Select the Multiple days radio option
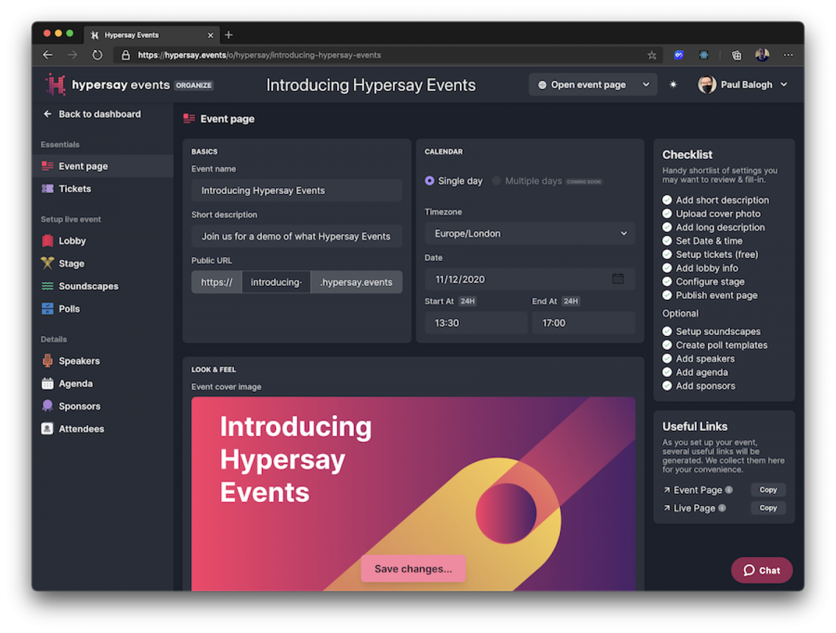This screenshot has width=836, height=633. 496,181
